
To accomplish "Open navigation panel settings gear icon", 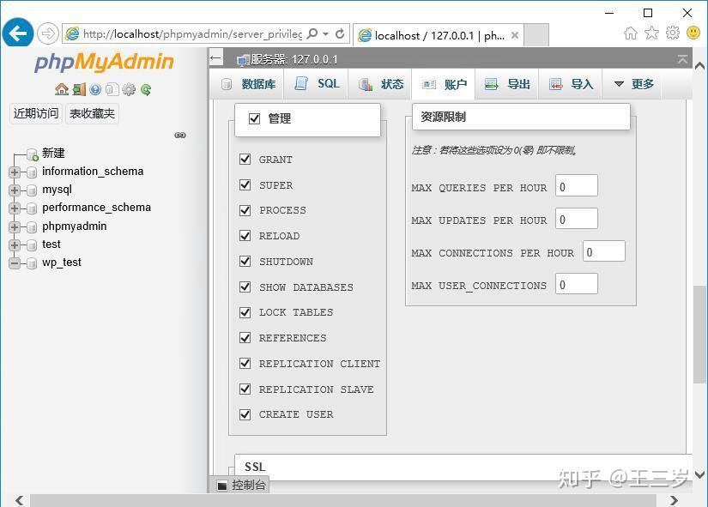I will tap(129, 89).
